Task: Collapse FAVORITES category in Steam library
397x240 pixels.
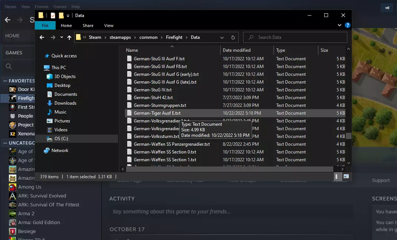Action: pyautogui.click(x=5, y=81)
